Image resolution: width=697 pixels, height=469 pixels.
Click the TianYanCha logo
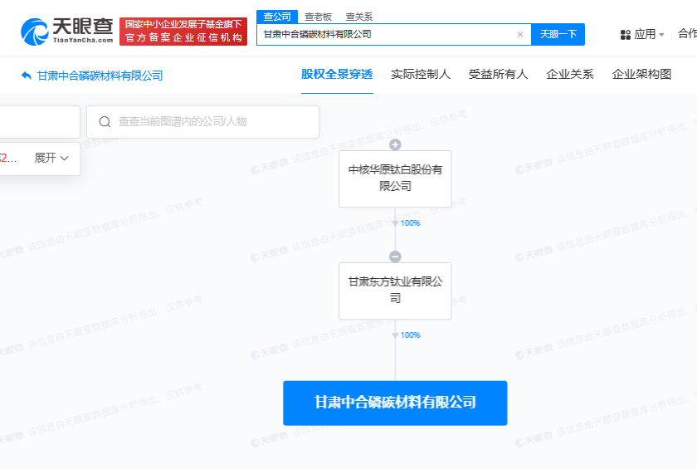point(67,31)
